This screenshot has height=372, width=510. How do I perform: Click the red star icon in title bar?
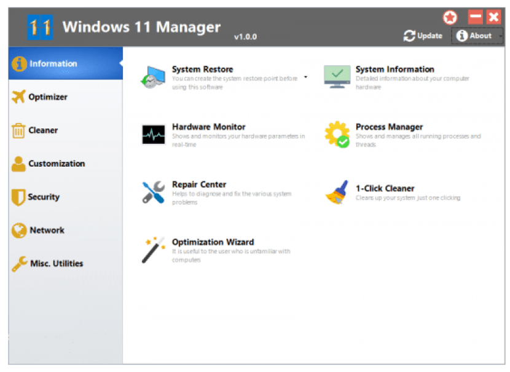[x=450, y=18]
